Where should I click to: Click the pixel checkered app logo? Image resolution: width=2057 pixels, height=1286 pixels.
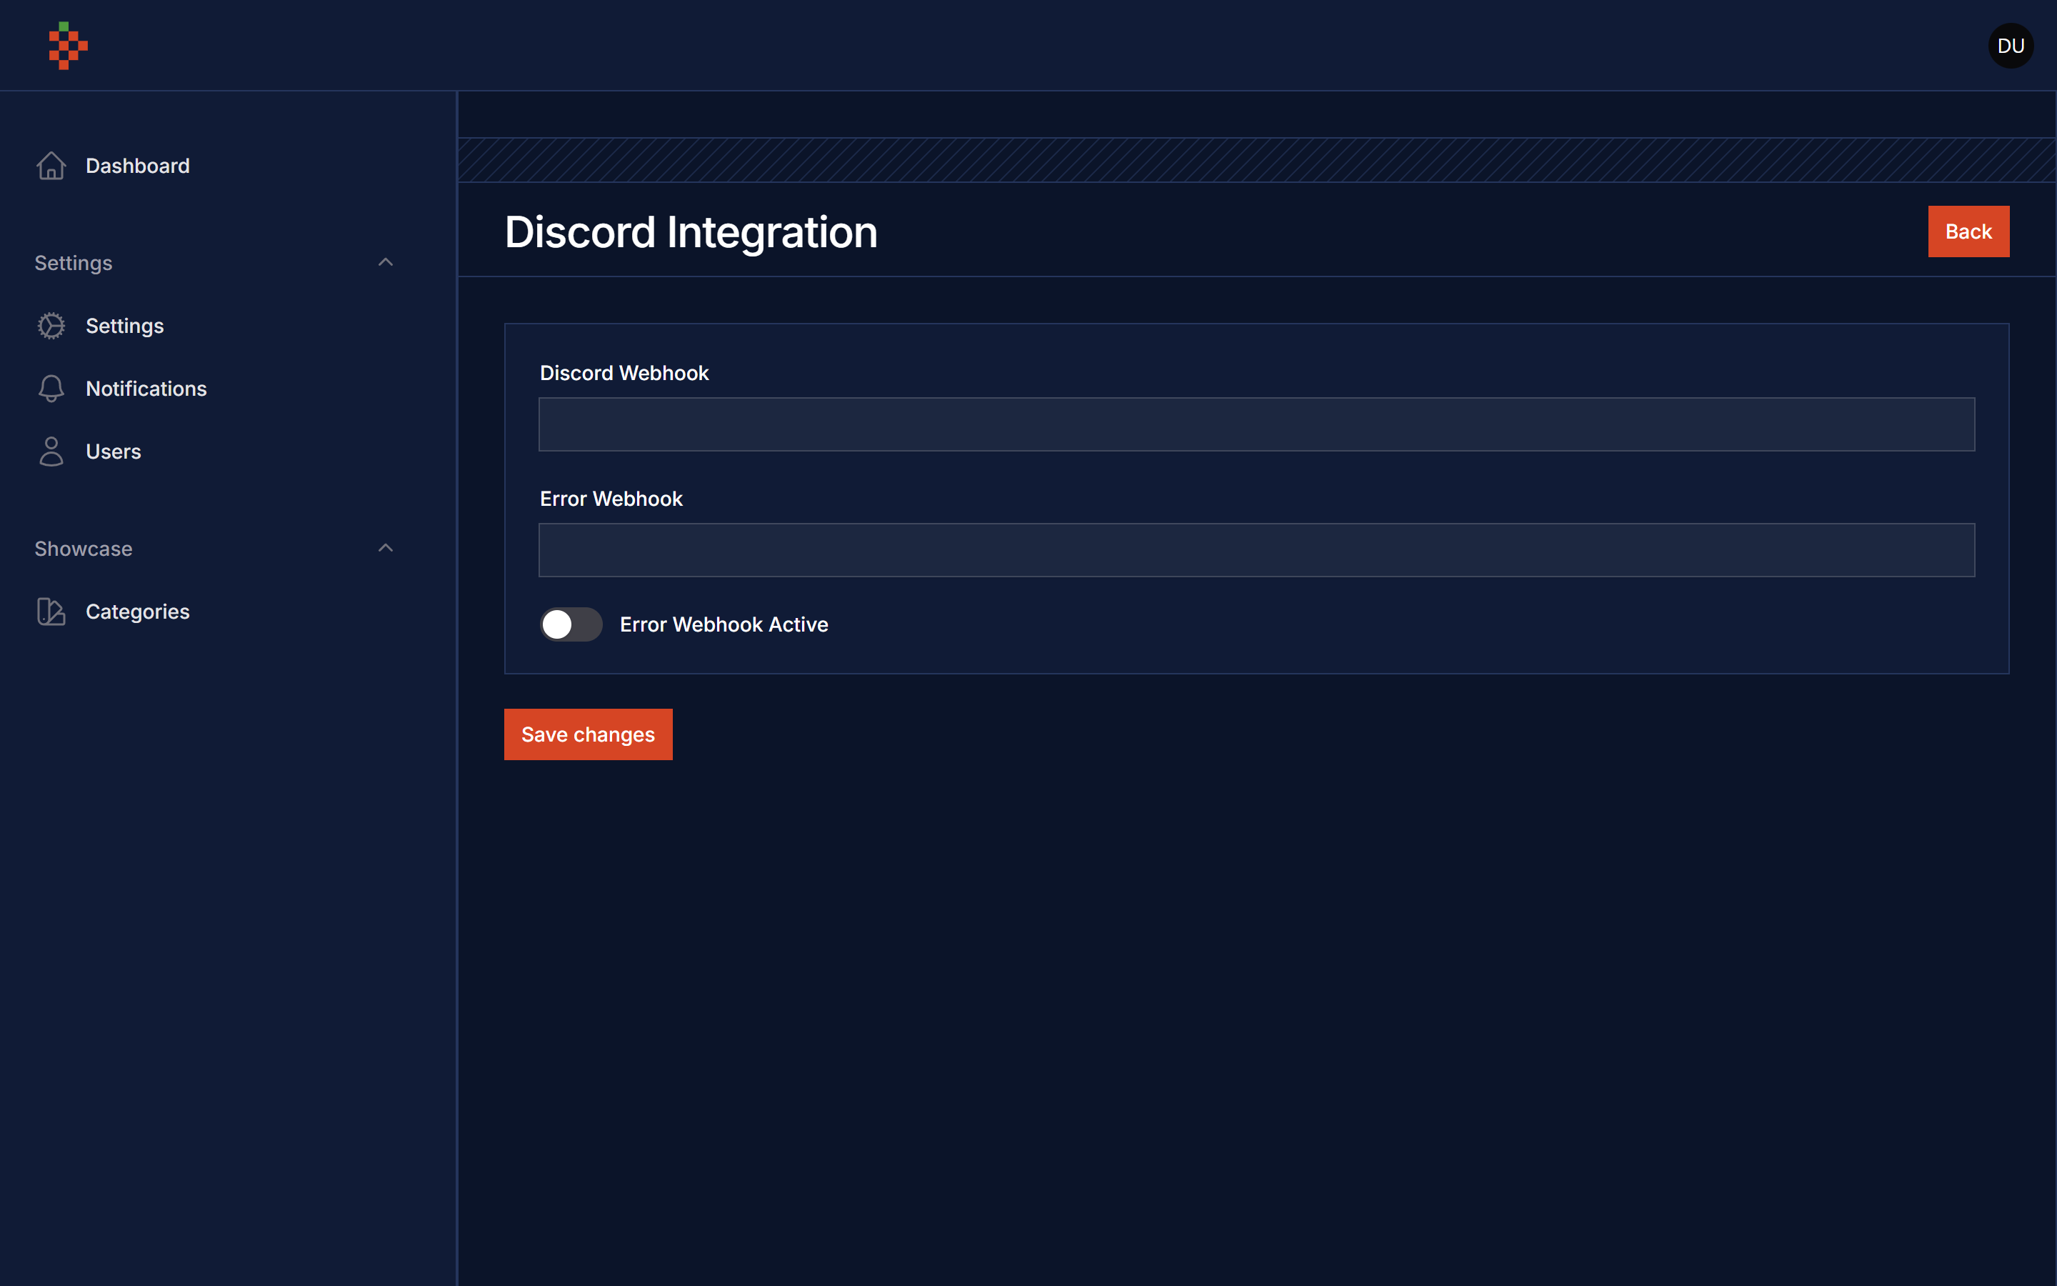click(x=68, y=46)
